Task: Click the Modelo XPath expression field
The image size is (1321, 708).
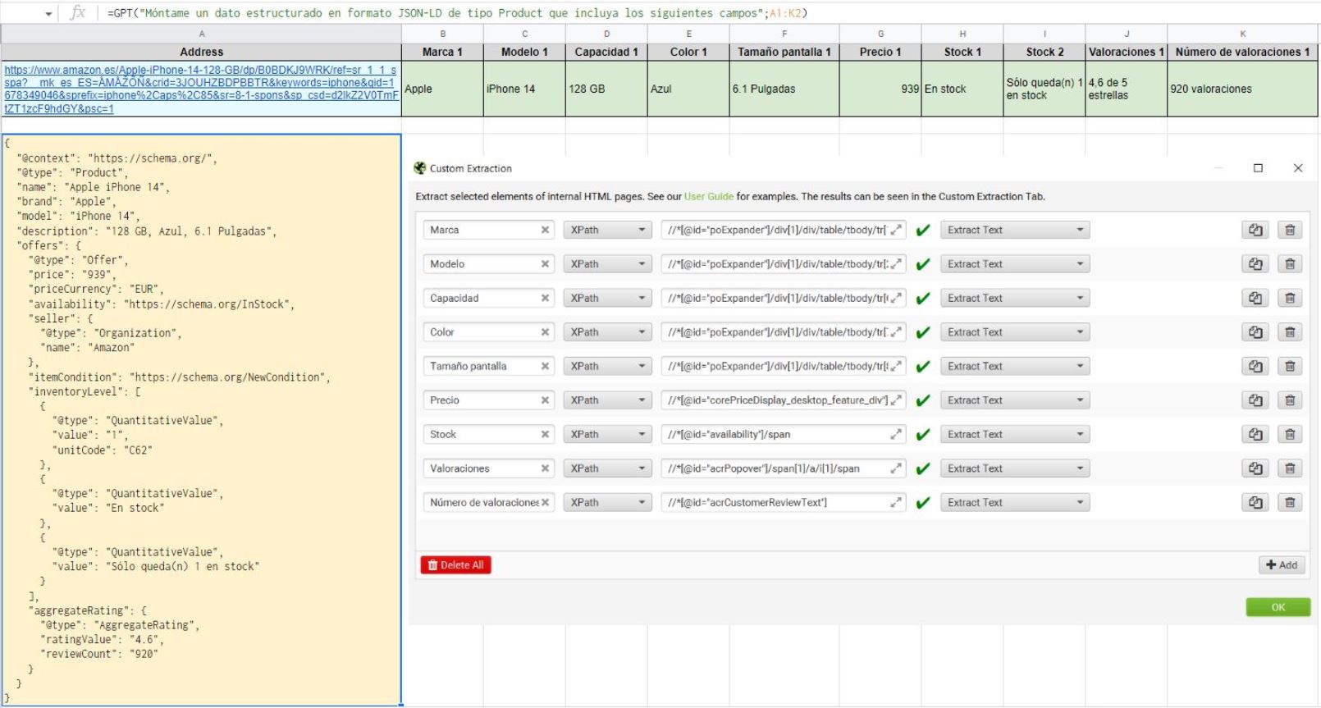Action: click(x=776, y=264)
